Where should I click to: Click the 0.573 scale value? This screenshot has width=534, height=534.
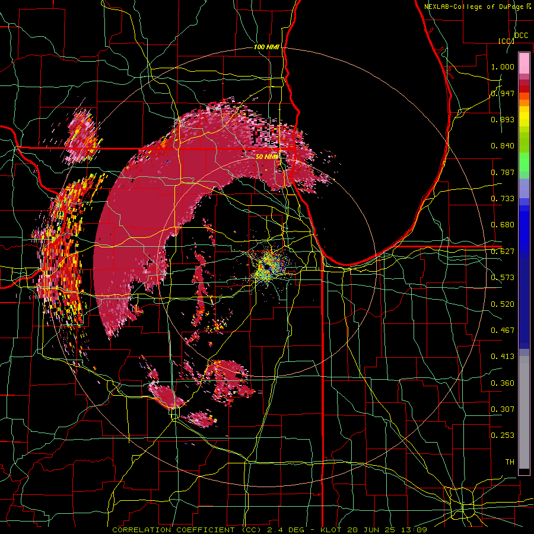tap(503, 278)
